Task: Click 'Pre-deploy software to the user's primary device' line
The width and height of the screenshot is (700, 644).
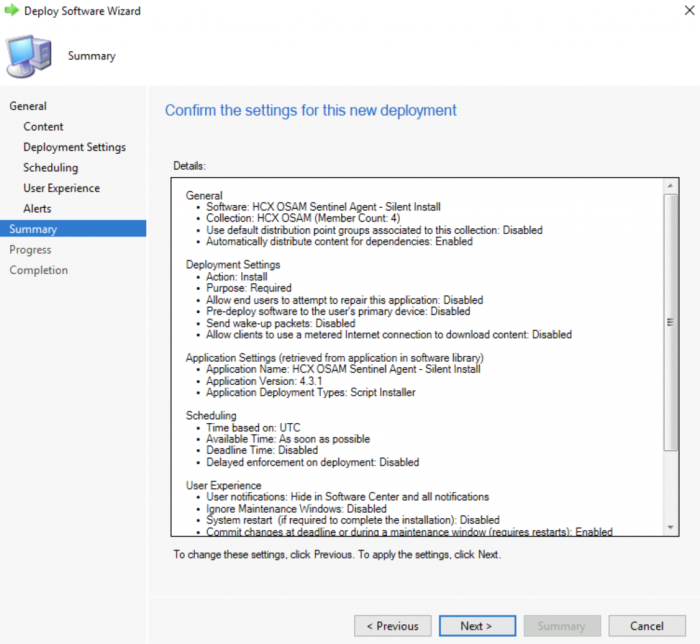Action: click(338, 311)
